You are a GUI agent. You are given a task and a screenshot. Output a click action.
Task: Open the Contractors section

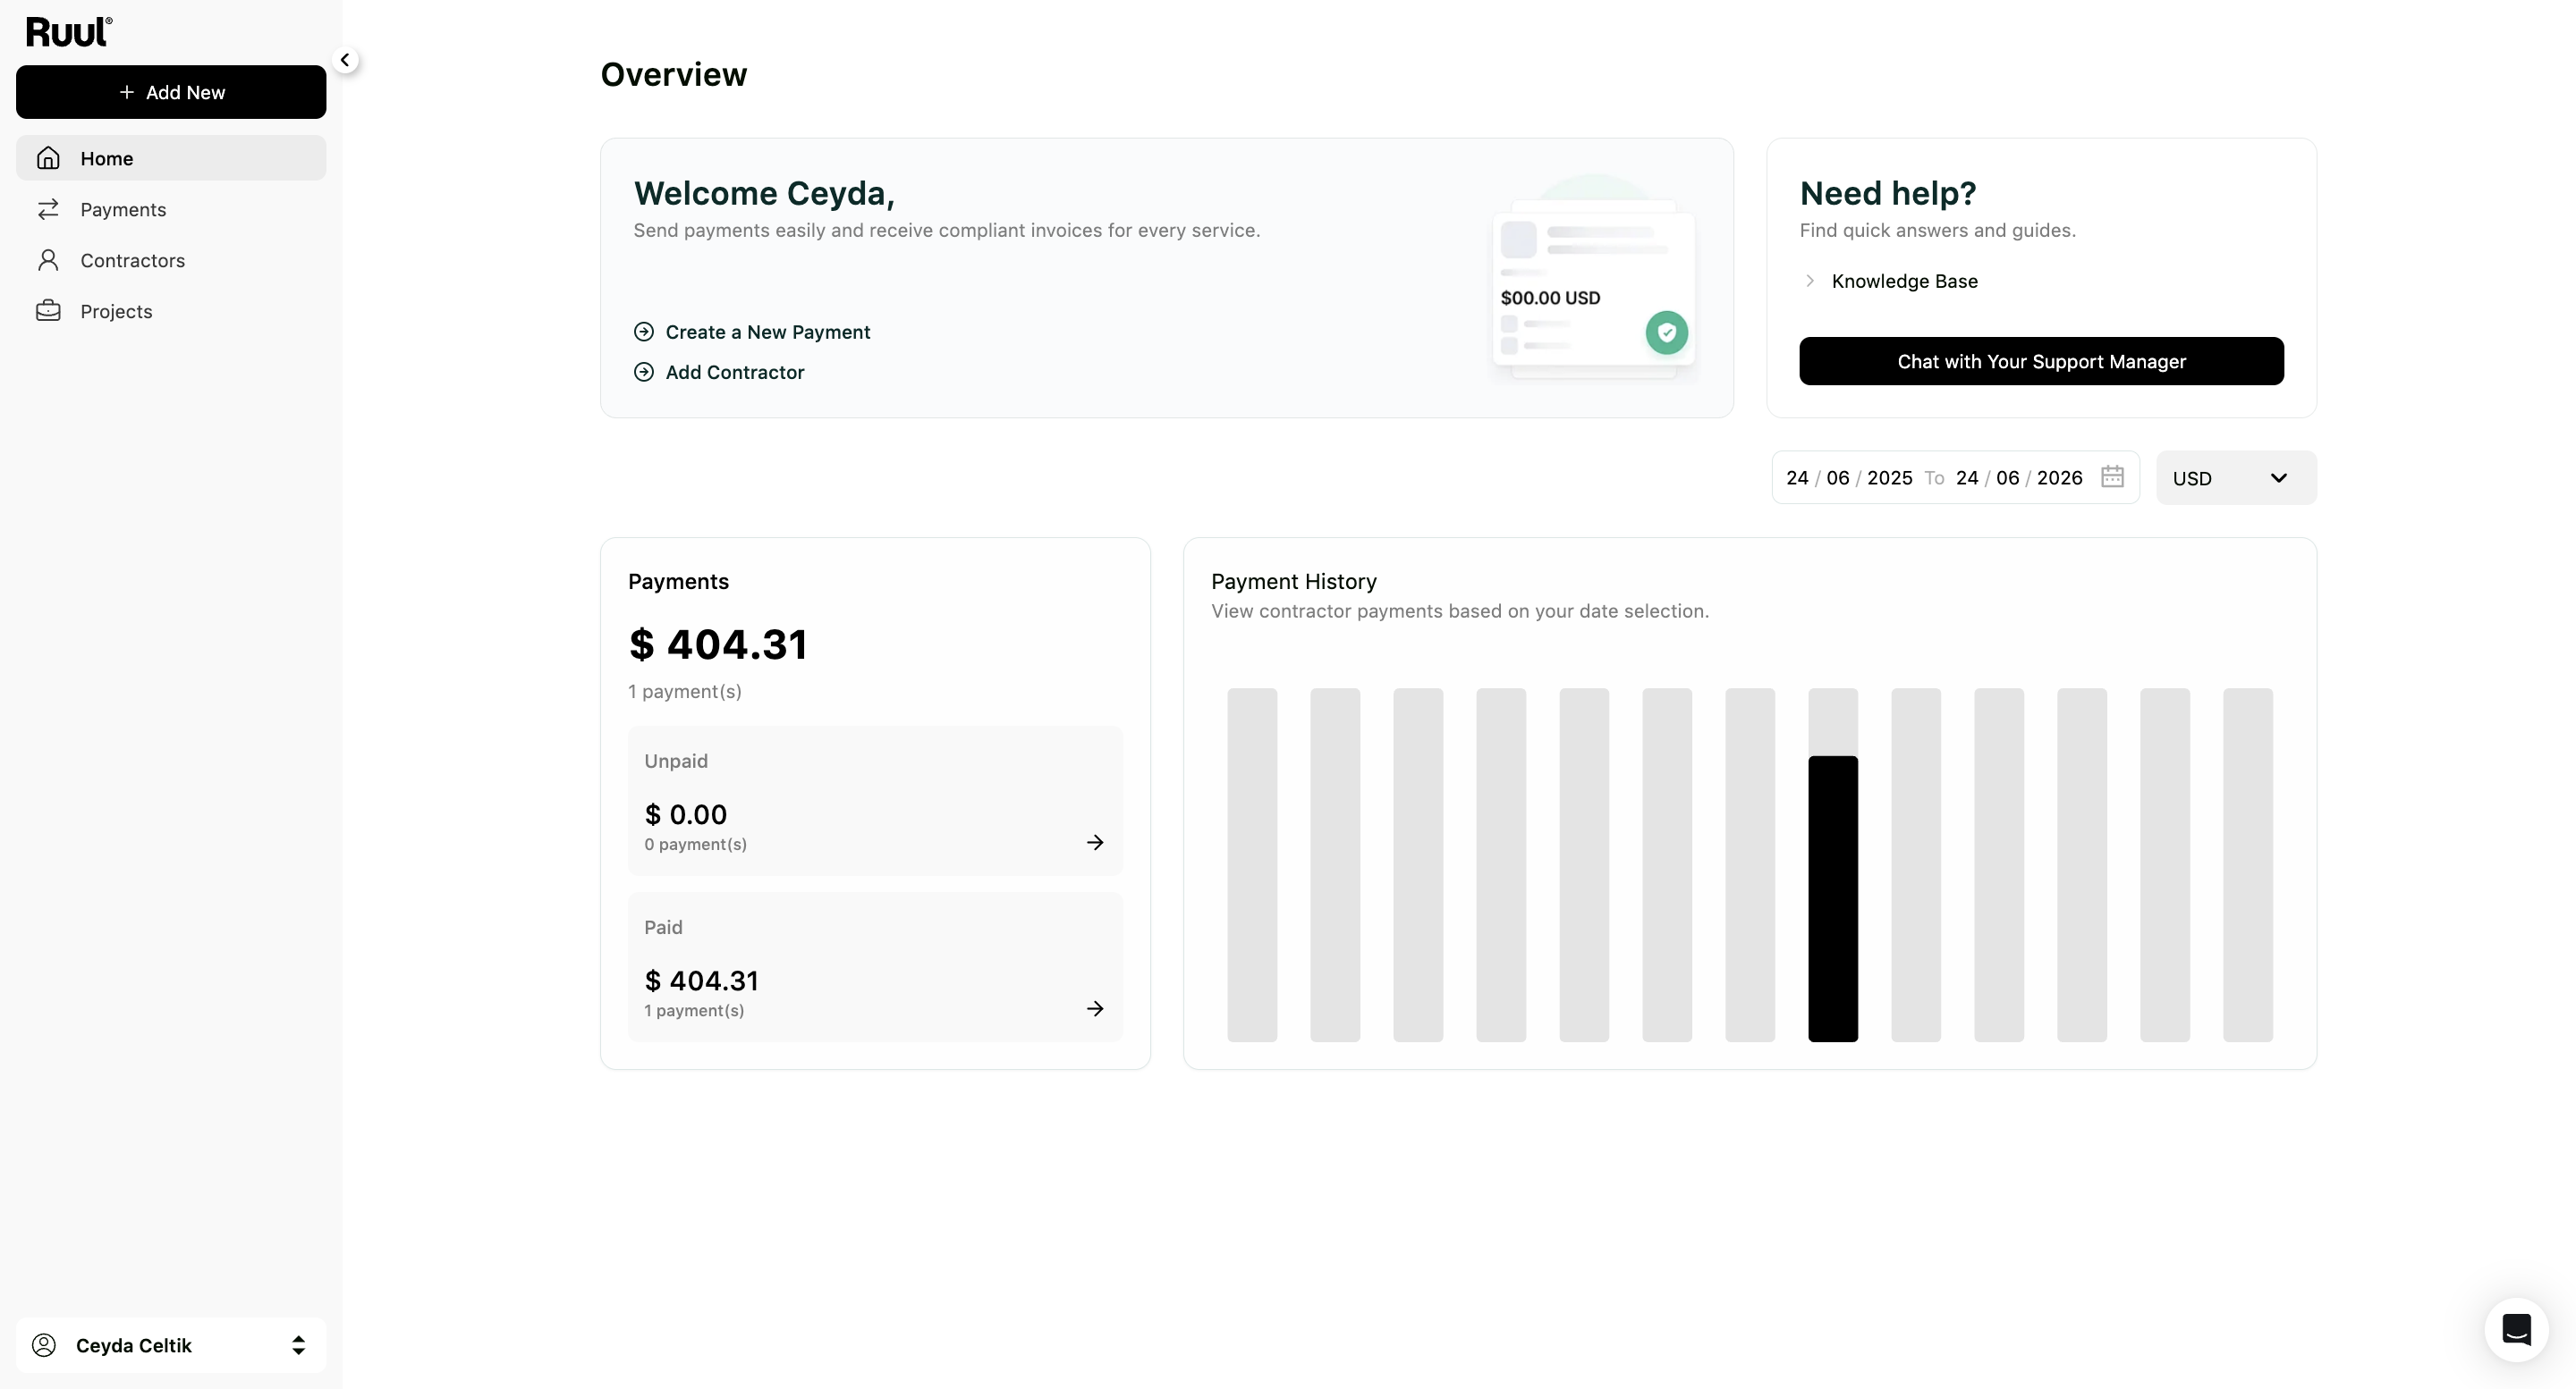tap(171, 260)
